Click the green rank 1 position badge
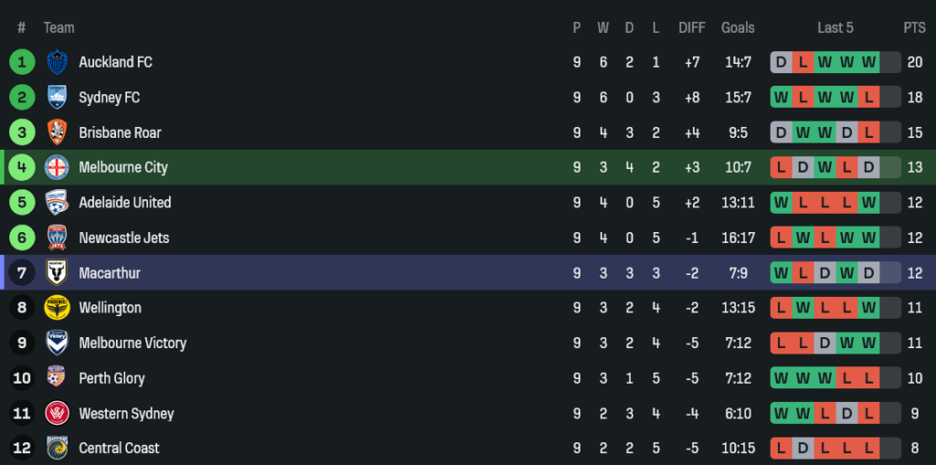Viewport: 936px width, 465px height. (x=22, y=62)
